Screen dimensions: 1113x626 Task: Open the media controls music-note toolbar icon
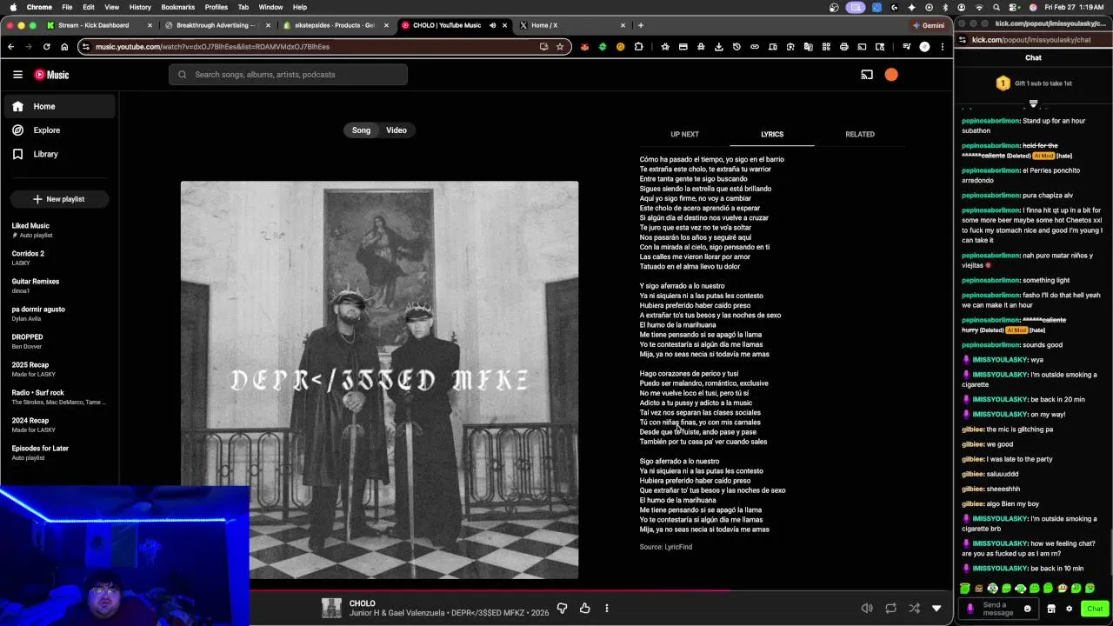(x=906, y=47)
